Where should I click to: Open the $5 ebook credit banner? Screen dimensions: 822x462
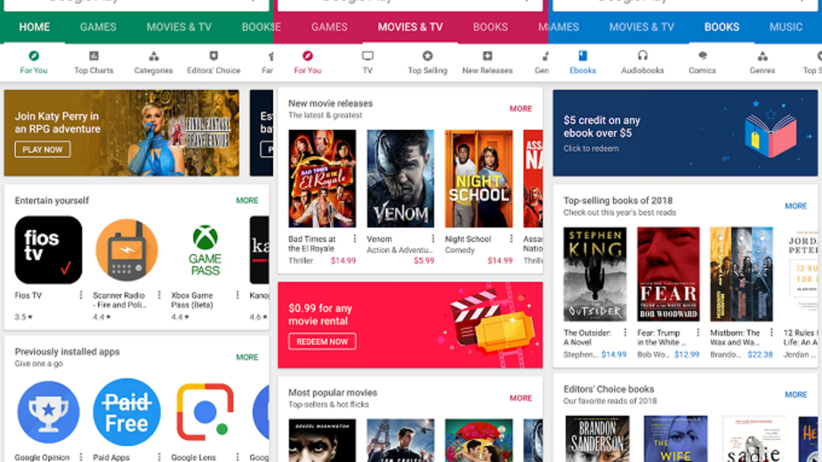tap(686, 133)
